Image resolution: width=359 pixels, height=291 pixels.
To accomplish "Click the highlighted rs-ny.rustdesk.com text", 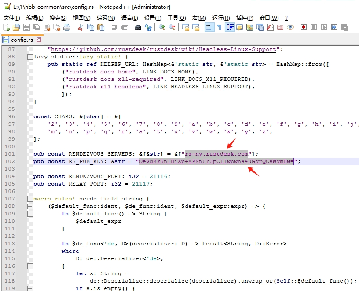I will pyautogui.click(x=216, y=154).
